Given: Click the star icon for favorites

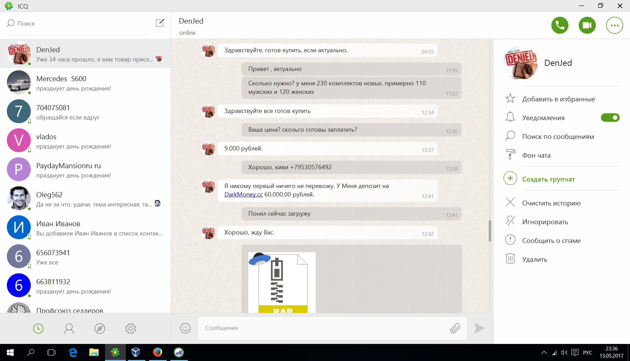Looking at the screenshot, I should click(x=510, y=98).
